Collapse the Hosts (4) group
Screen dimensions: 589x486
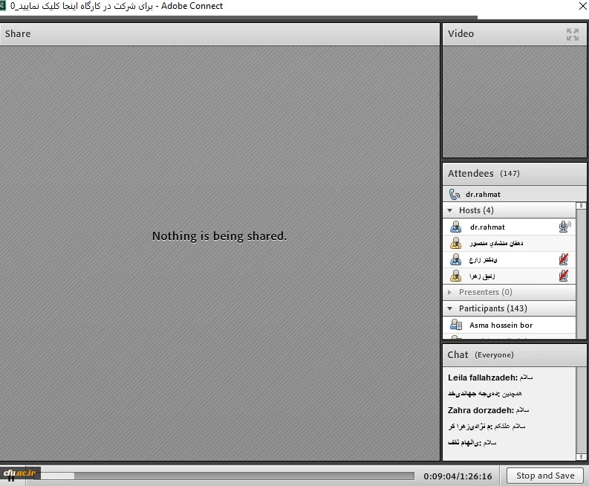450,211
